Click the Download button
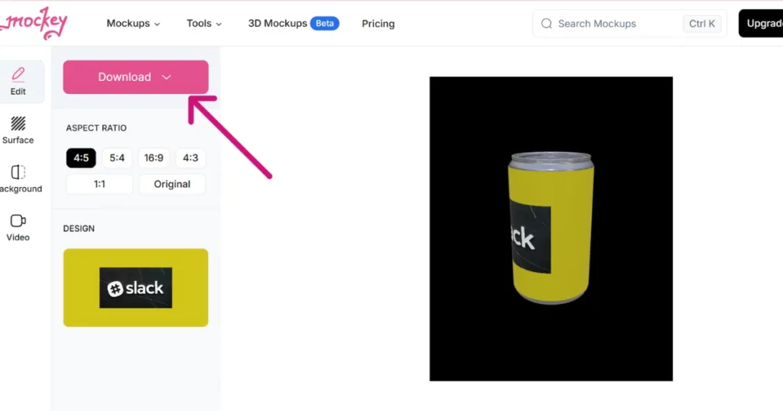Viewport: 783px width, 411px height. (x=136, y=77)
